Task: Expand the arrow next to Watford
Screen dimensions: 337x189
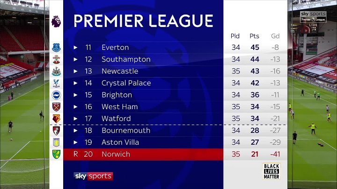Action: 76,119
